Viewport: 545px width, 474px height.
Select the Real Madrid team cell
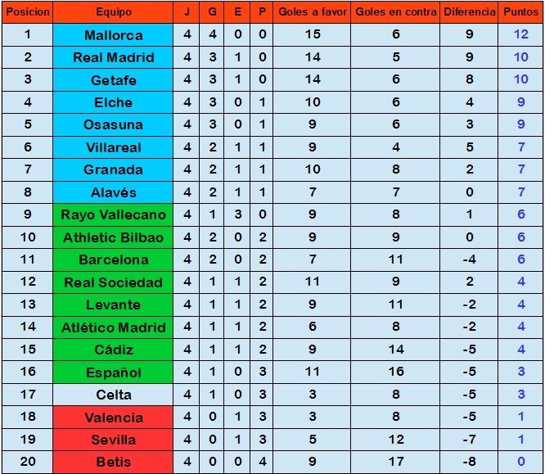click(113, 57)
